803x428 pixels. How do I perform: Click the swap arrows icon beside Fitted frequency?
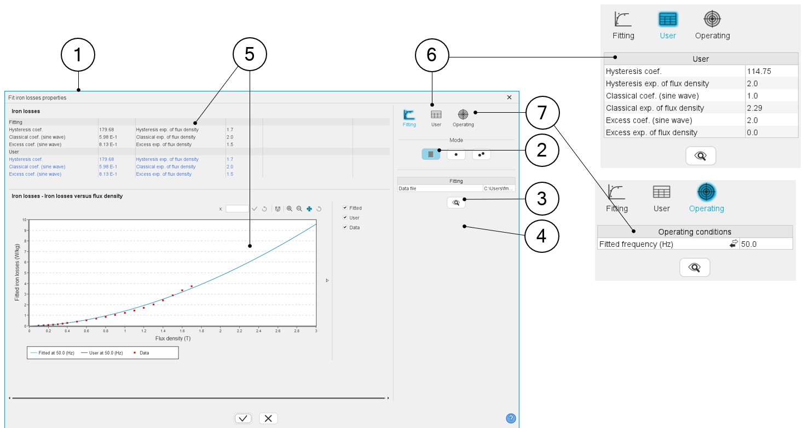tap(733, 244)
